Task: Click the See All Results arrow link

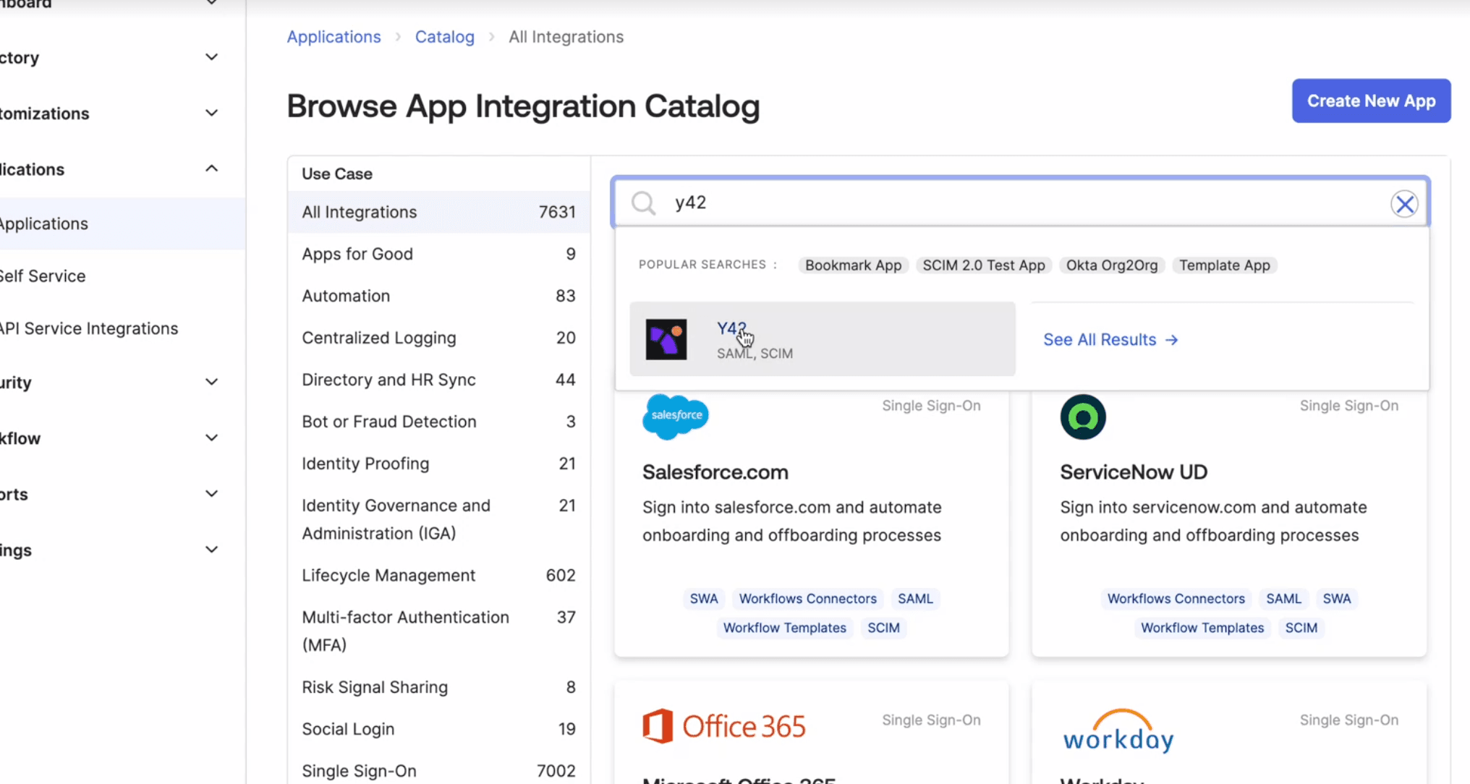Action: pyautogui.click(x=1110, y=340)
